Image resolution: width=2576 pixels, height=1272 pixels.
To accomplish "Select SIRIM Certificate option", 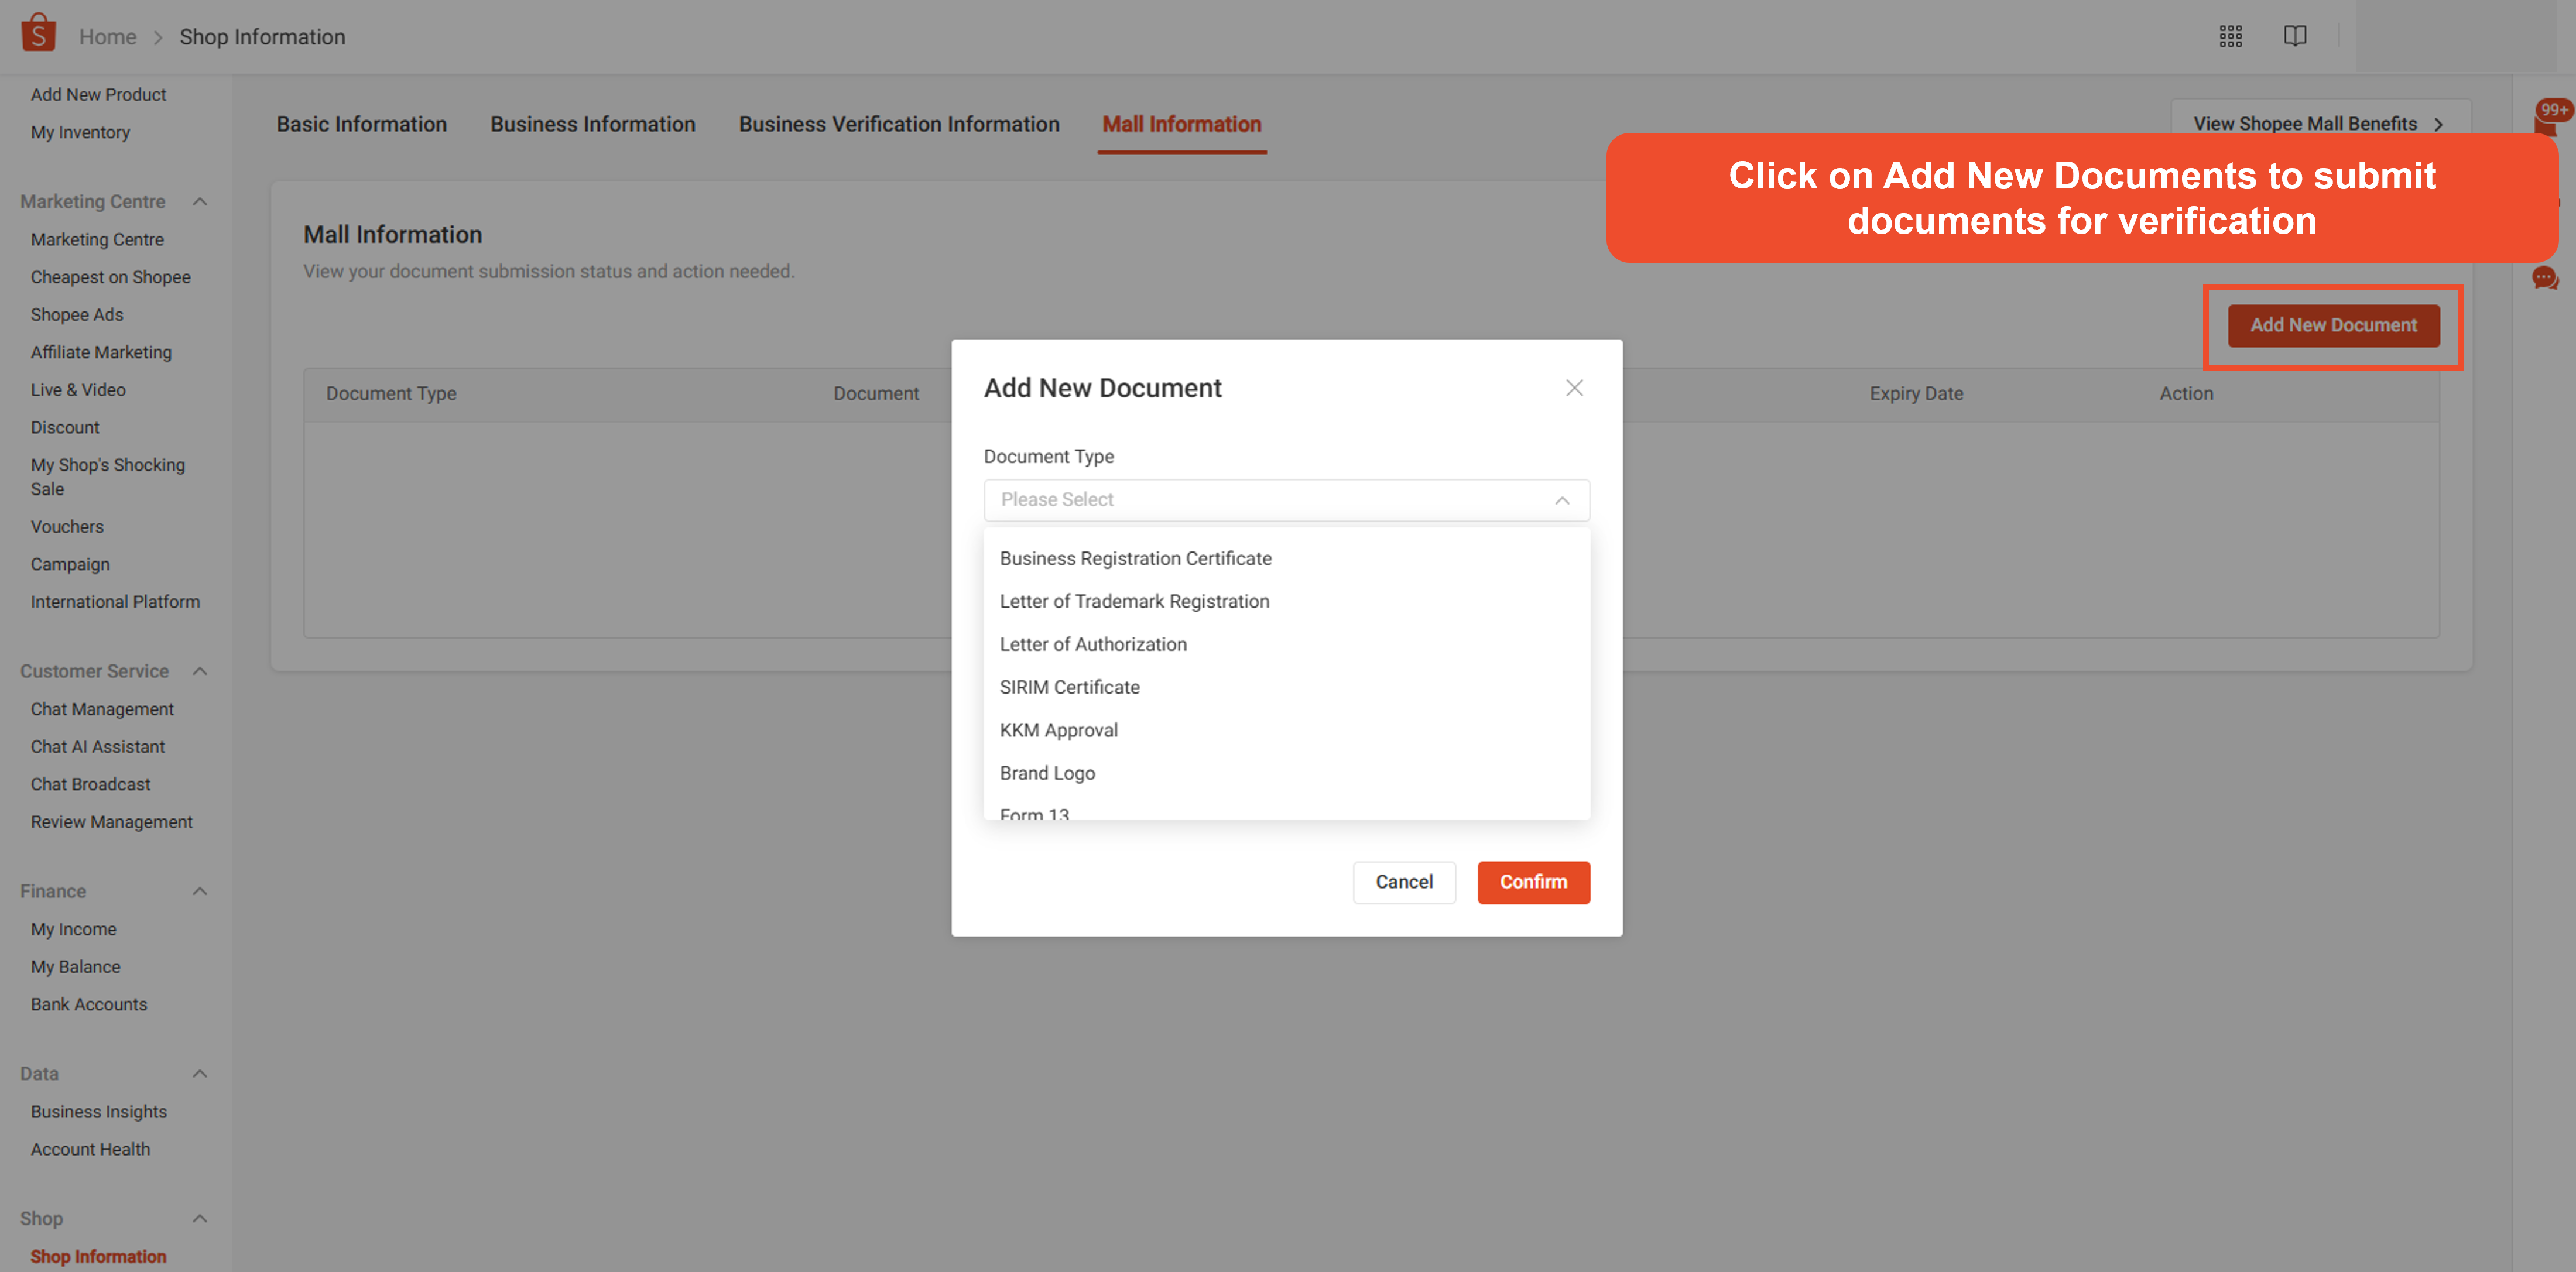I will pyautogui.click(x=1286, y=688).
